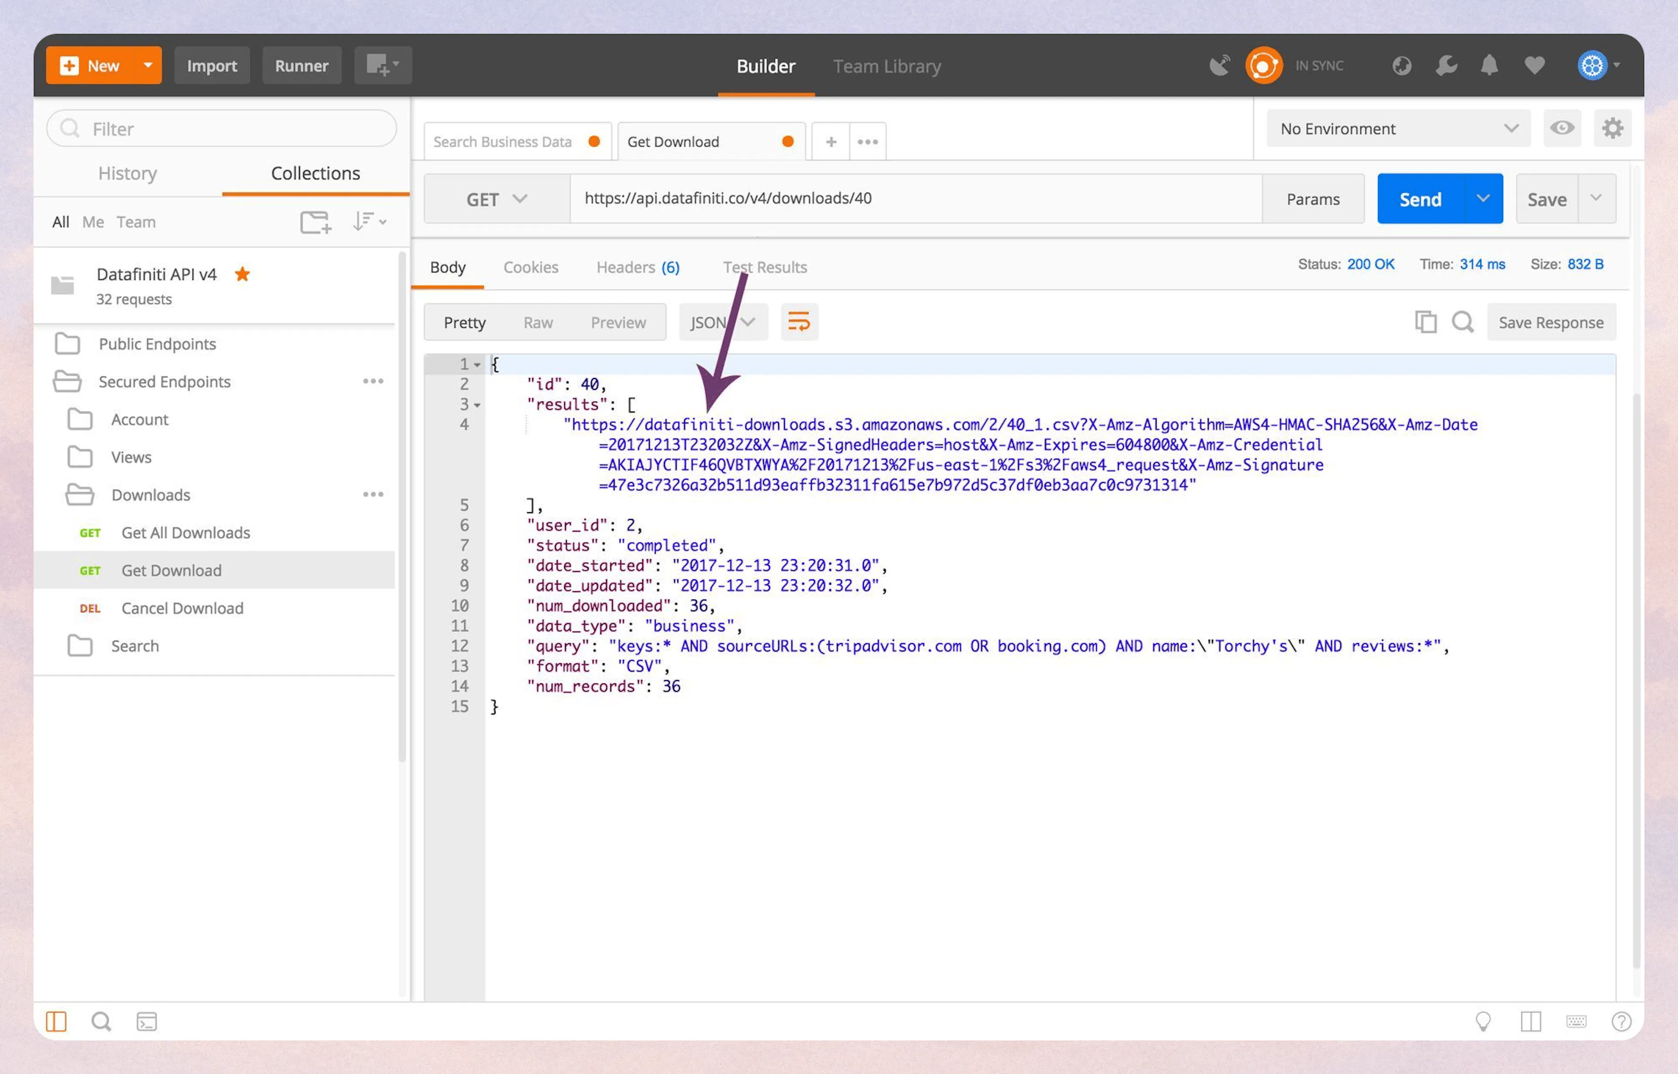Click the orange IN SYNC indicator icon
The height and width of the screenshot is (1074, 1678).
pyautogui.click(x=1264, y=65)
